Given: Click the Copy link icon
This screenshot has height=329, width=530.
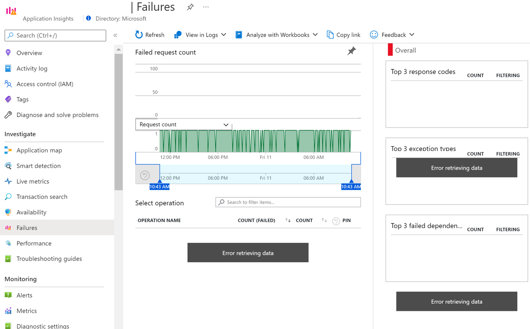Looking at the screenshot, I should click(x=330, y=35).
